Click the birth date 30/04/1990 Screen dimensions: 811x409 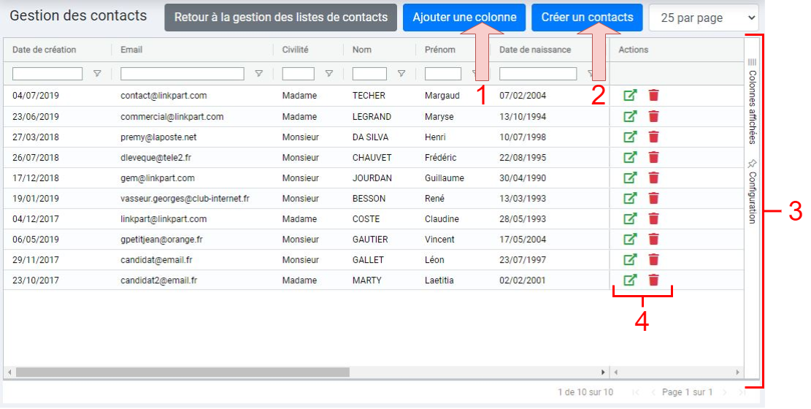(x=523, y=178)
